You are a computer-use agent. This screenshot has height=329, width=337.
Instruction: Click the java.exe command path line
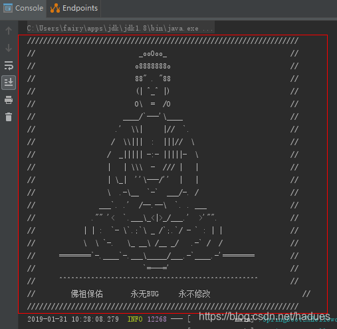tap(120, 29)
